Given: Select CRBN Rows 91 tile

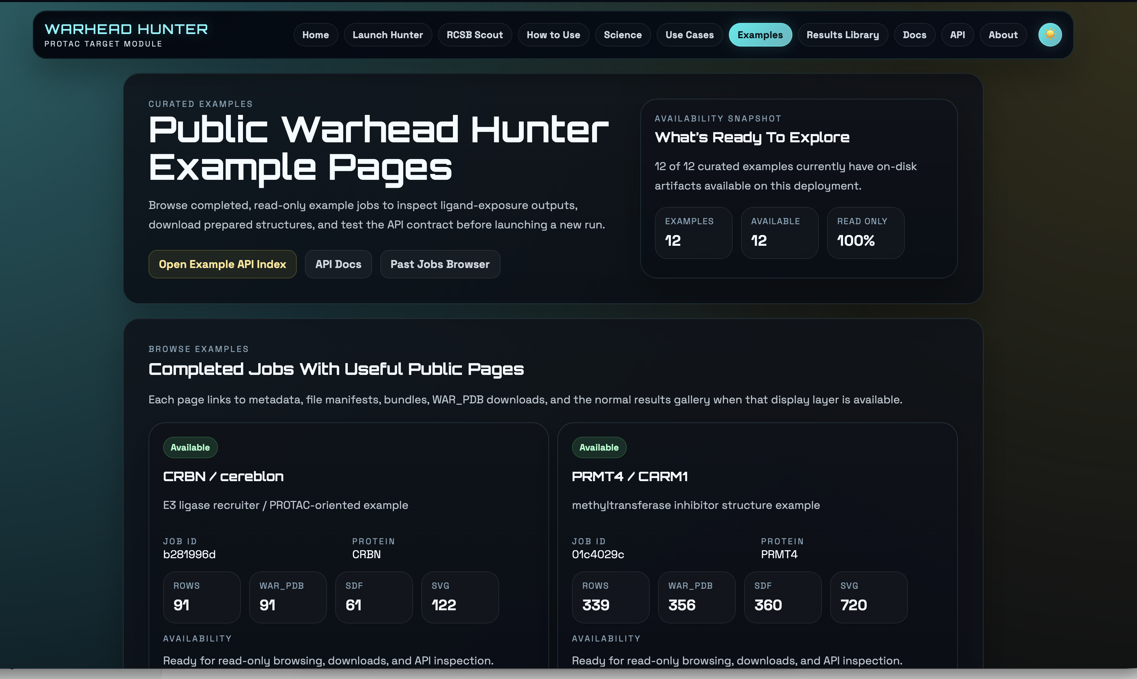Looking at the screenshot, I should point(202,597).
